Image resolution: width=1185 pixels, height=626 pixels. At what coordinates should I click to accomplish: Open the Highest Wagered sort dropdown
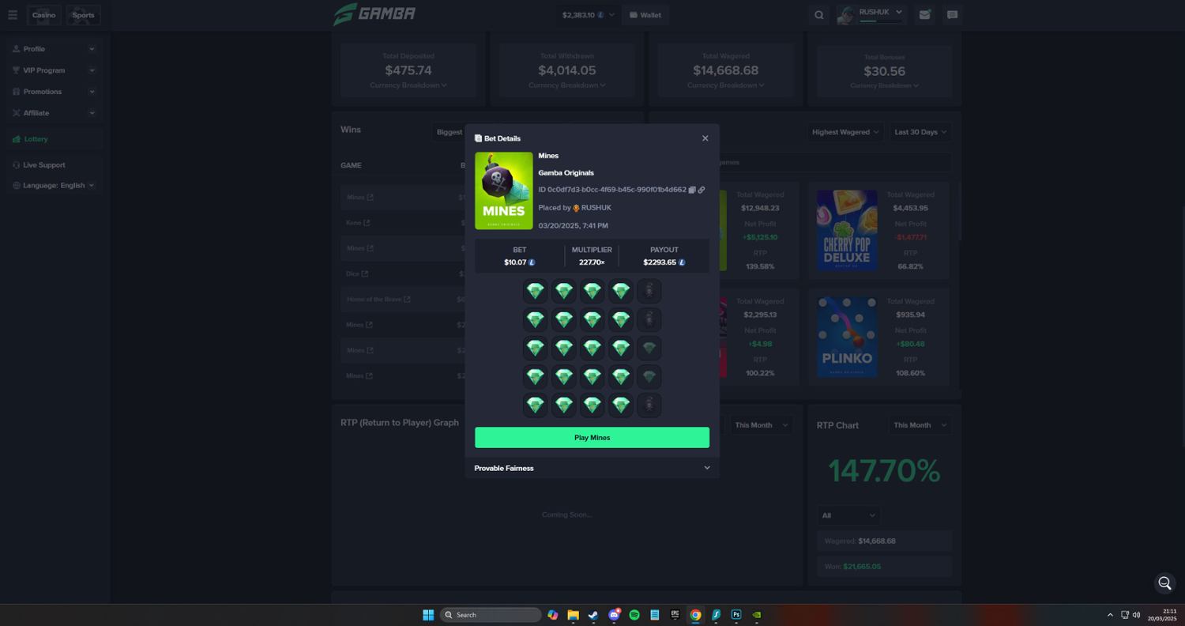pyautogui.click(x=845, y=132)
